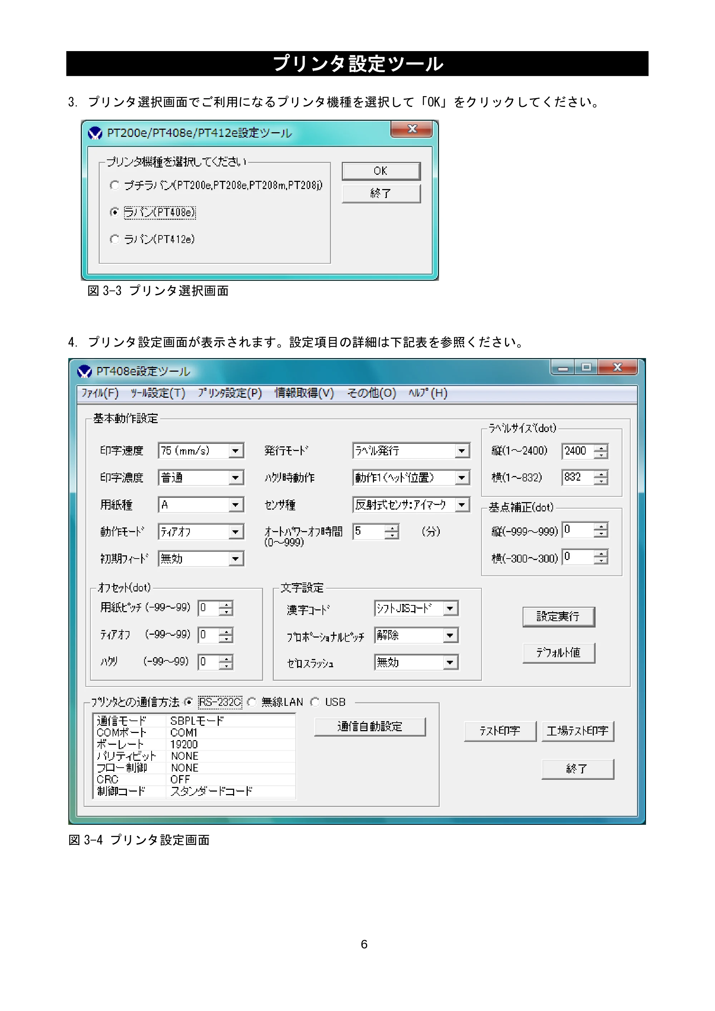This screenshot has width=715, height=1011.
Task: Increase オートパワーオフ時間 with spinner up arrow
Action: point(392,528)
